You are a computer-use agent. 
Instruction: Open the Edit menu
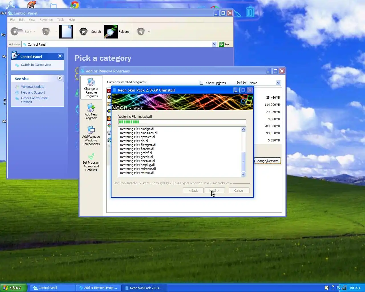(x=22, y=20)
